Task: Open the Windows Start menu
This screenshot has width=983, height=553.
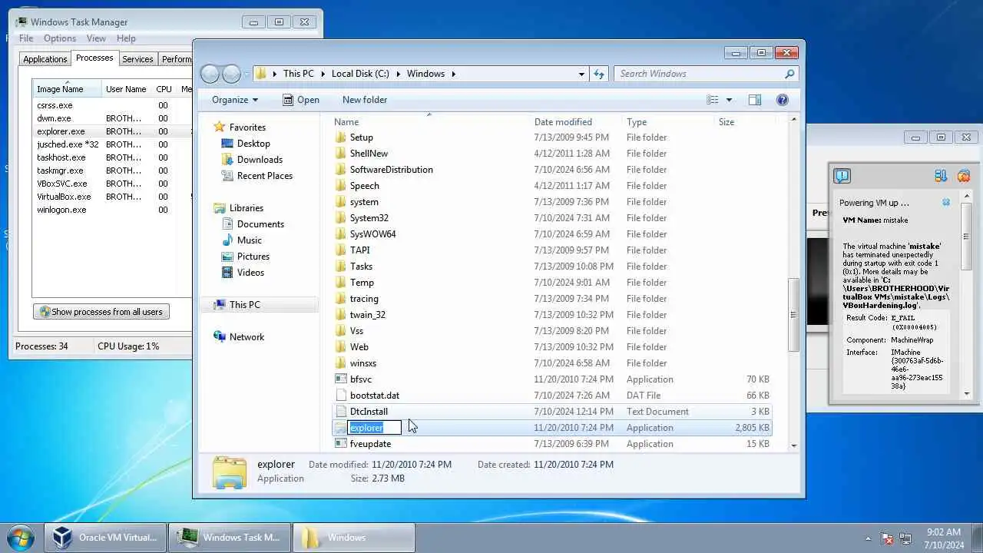Action: [x=21, y=537]
